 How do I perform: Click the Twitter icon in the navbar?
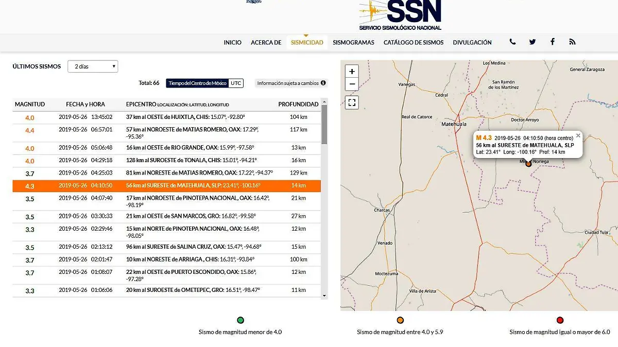click(532, 42)
